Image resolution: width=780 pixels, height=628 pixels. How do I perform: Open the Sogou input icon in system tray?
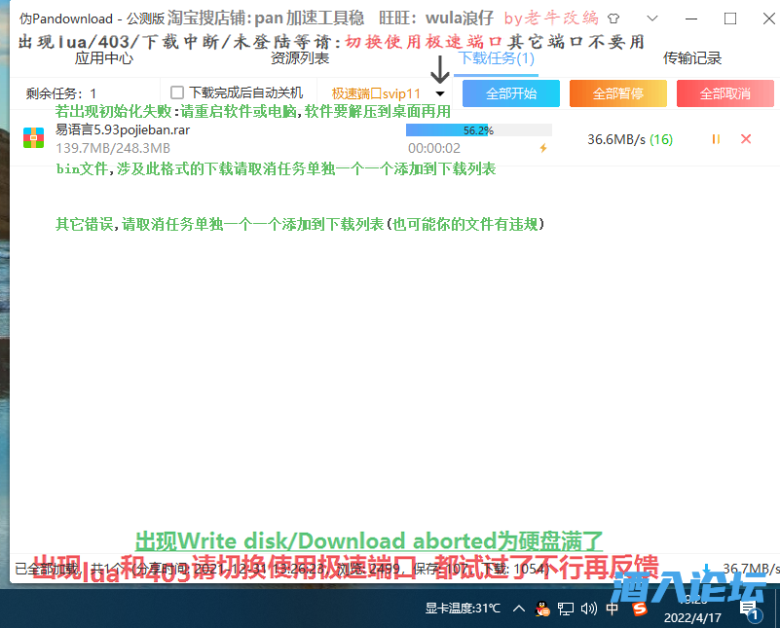click(x=640, y=608)
